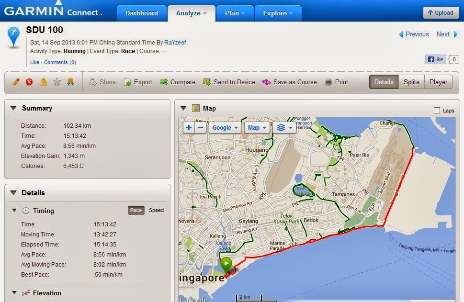Select the Splits view tab
464x302 pixels.
coord(411,82)
